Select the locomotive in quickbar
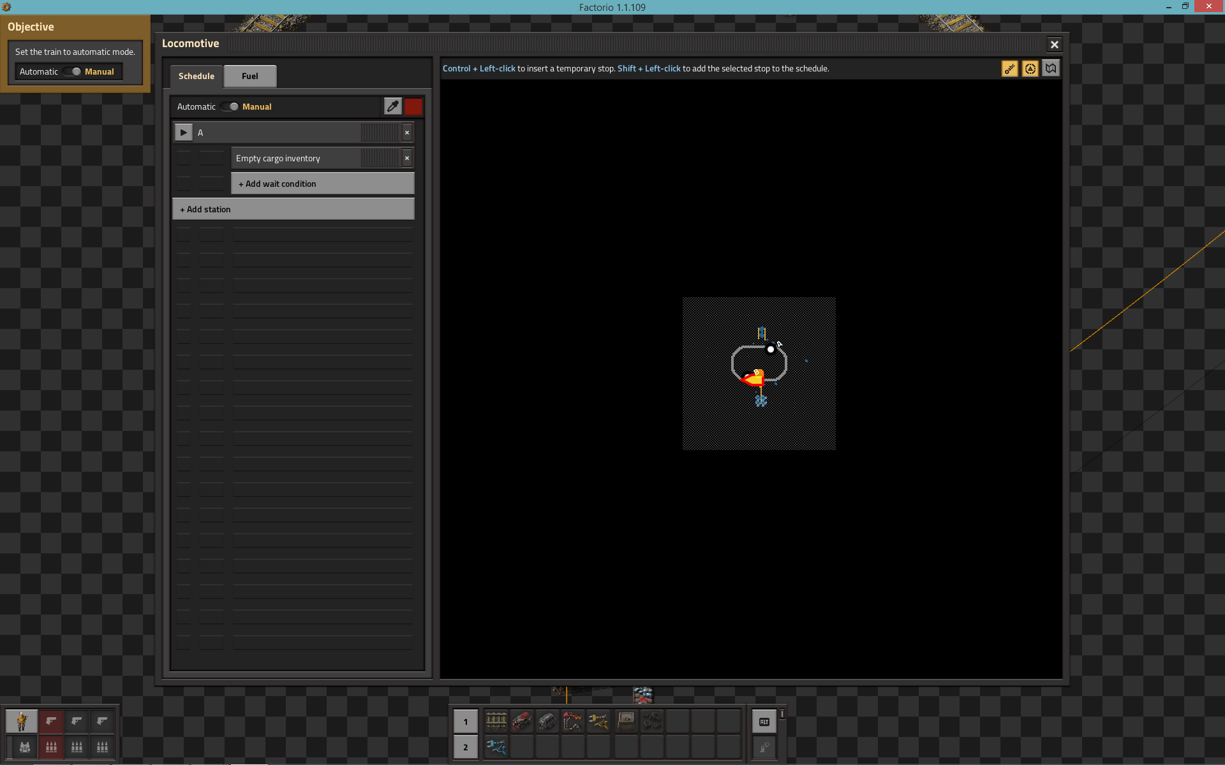1225x765 pixels. [521, 722]
